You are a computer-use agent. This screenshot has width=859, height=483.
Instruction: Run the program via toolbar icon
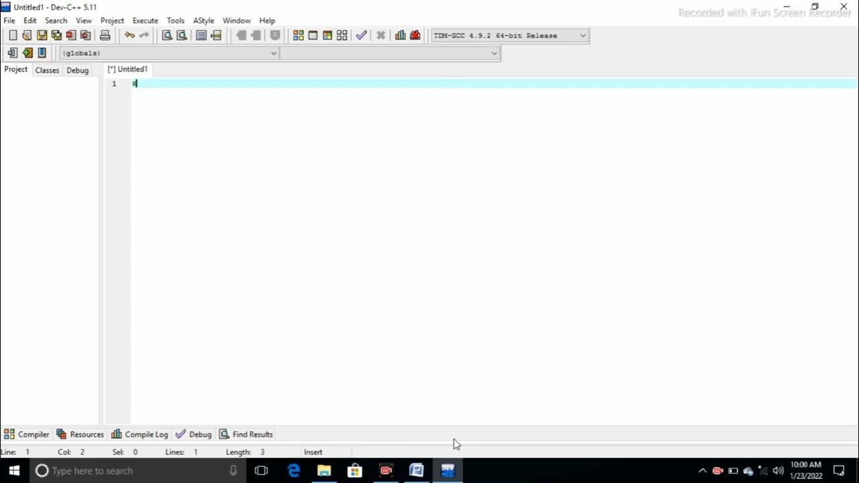point(313,36)
